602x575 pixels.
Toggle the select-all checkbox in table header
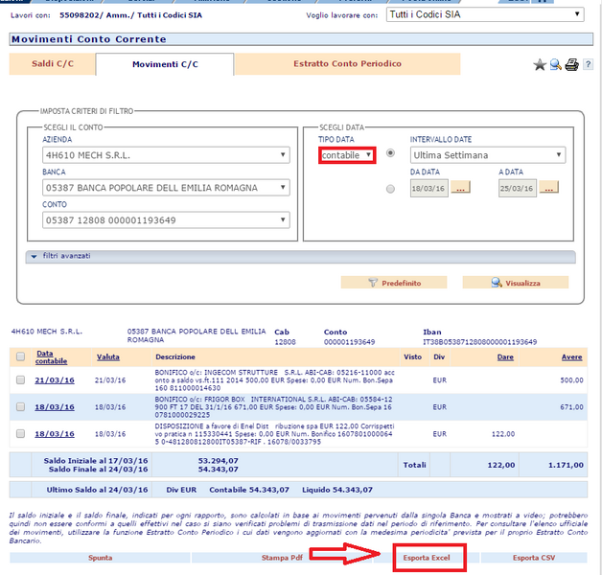point(21,356)
